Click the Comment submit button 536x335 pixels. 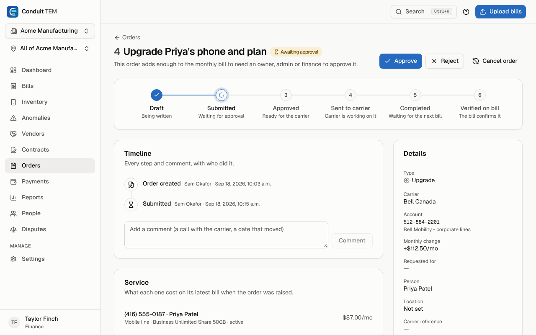click(352, 241)
